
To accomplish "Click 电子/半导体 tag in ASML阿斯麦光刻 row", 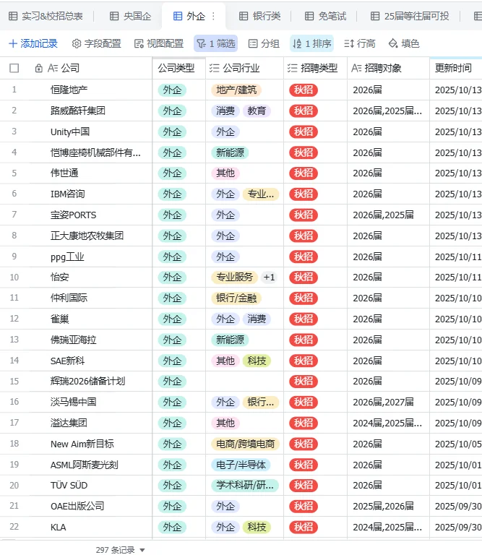I will pyautogui.click(x=241, y=465).
